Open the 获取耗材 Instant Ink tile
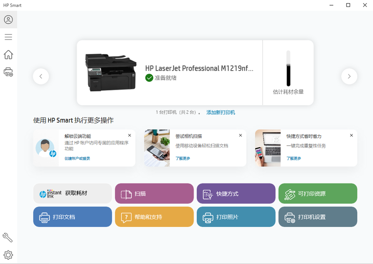The width and height of the screenshot is (373, 264). point(72,193)
